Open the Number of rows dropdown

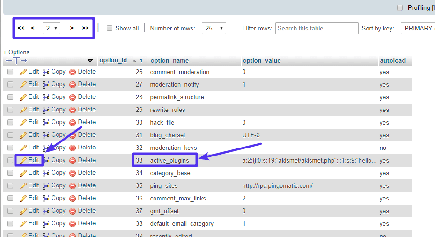point(214,28)
